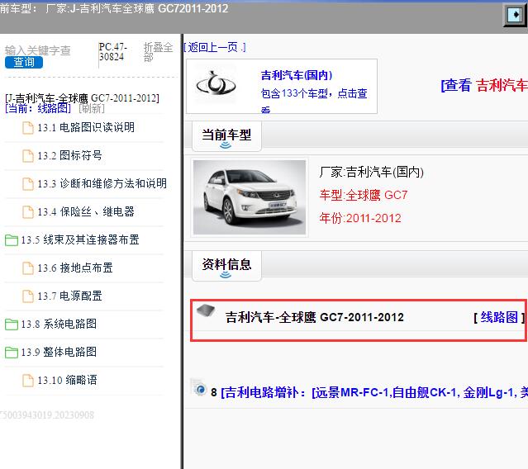Click the 车型:全球鹰 GC7 text
This screenshot has width=528, height=469.
pos(364,195)
